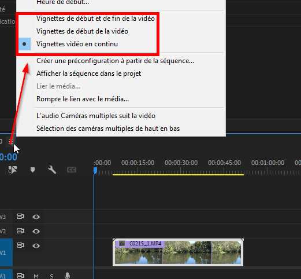Open timeline display settings wrench

[52, 170]
